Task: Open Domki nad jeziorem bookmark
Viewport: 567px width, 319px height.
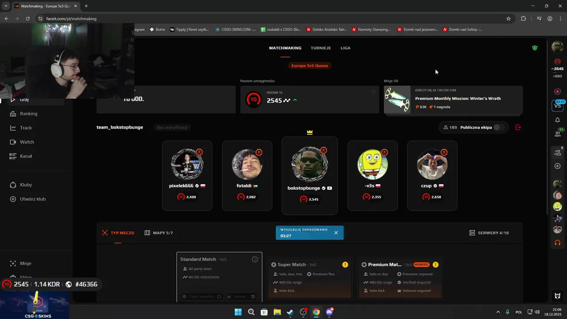Action: [x=417, y=30]
